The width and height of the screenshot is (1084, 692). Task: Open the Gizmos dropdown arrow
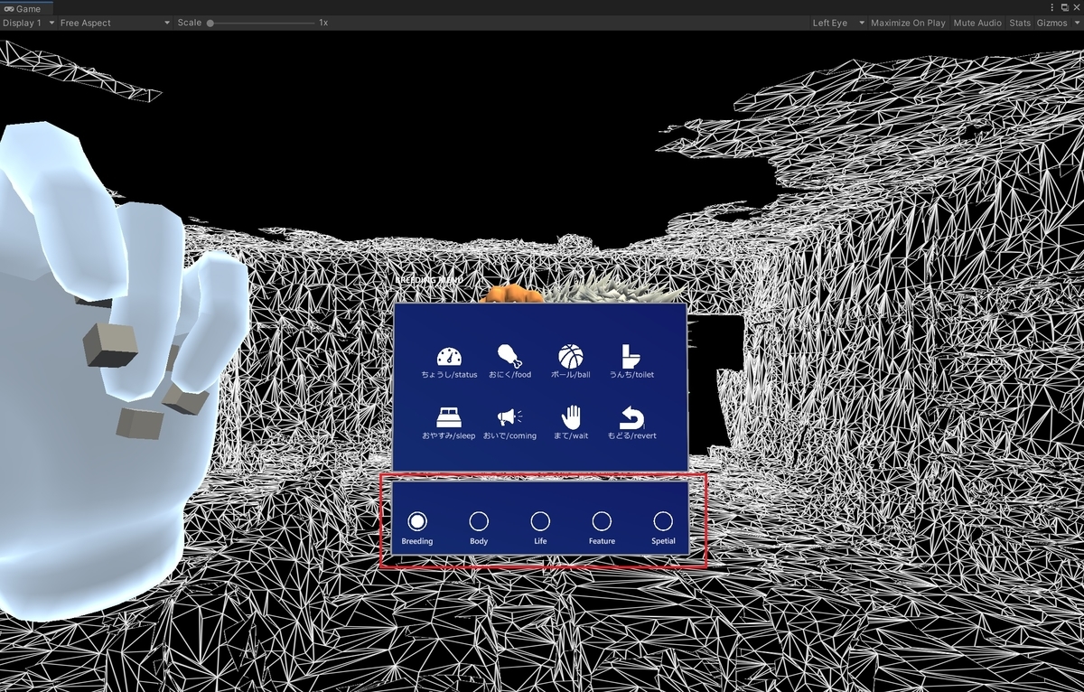point(1075,23)
